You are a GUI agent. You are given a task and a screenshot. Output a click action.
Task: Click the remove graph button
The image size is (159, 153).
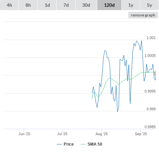coord(143,15)
